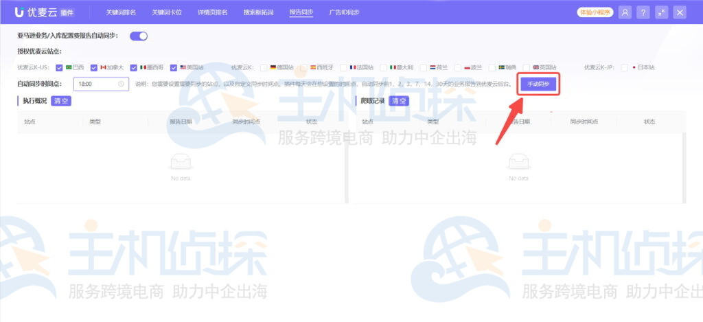Open the 体验小程序 button

tap(595, 12)
